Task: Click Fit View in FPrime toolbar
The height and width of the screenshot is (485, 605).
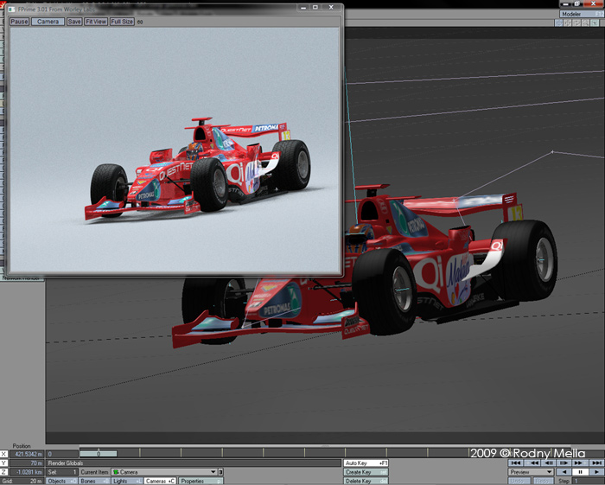Action: click(96, 21)
